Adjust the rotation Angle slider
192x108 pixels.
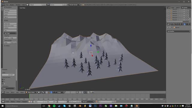pos(8,75)
